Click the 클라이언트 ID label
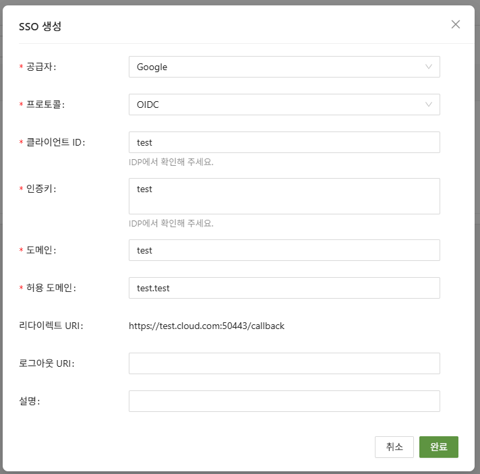Viewport: 480px width, 474px height. tap(56, 142)
